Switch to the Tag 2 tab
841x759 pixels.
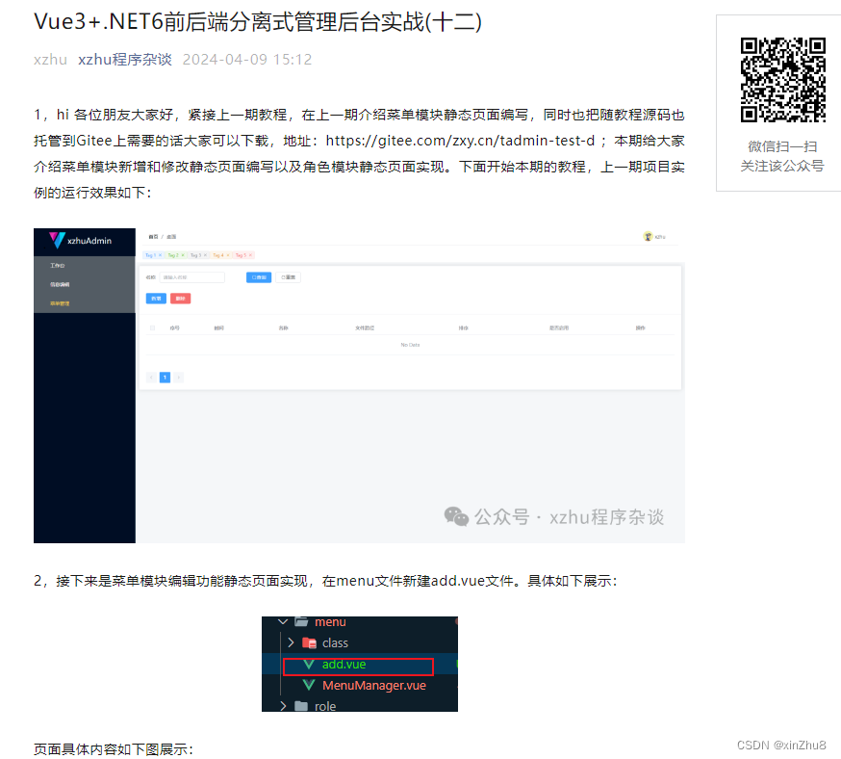[x=175, y=254]
